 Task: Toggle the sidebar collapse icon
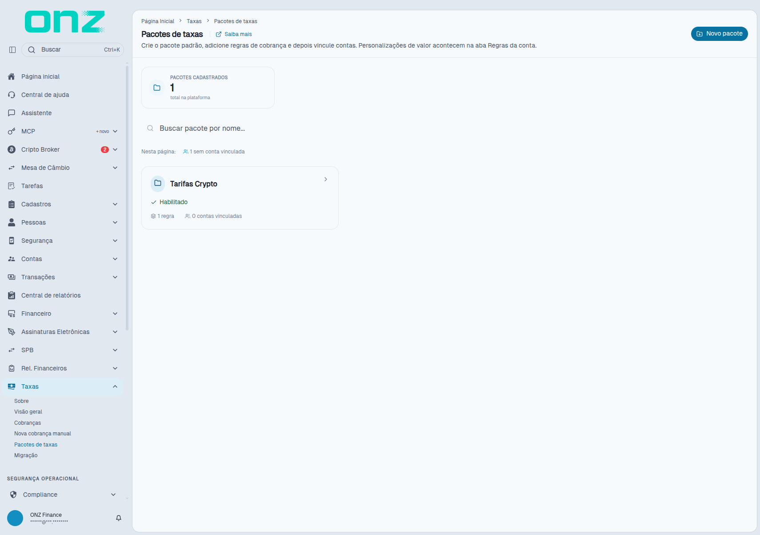click(x=12, y=50)
